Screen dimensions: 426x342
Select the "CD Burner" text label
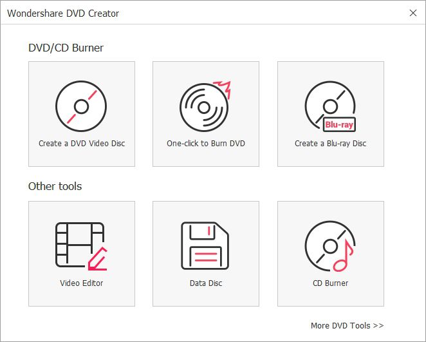330,283
